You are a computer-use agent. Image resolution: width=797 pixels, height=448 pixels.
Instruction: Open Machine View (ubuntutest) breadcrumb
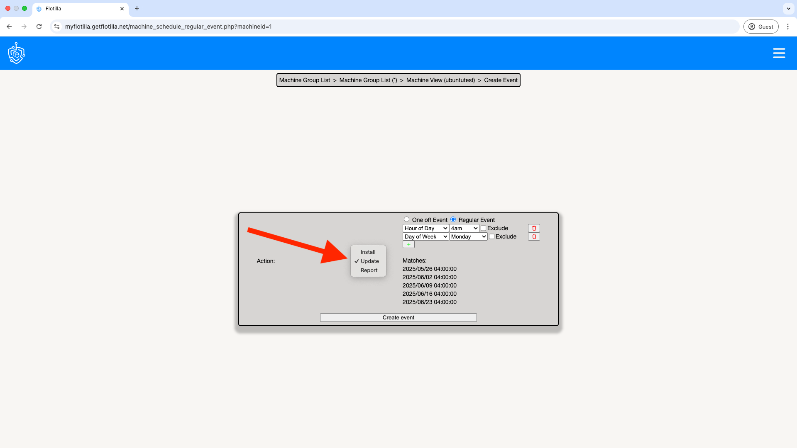[440, 80]
